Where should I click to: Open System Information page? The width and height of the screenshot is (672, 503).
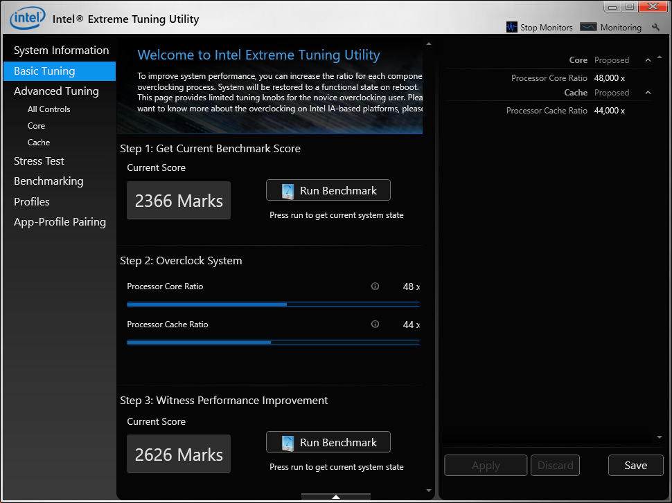(61, 50)
